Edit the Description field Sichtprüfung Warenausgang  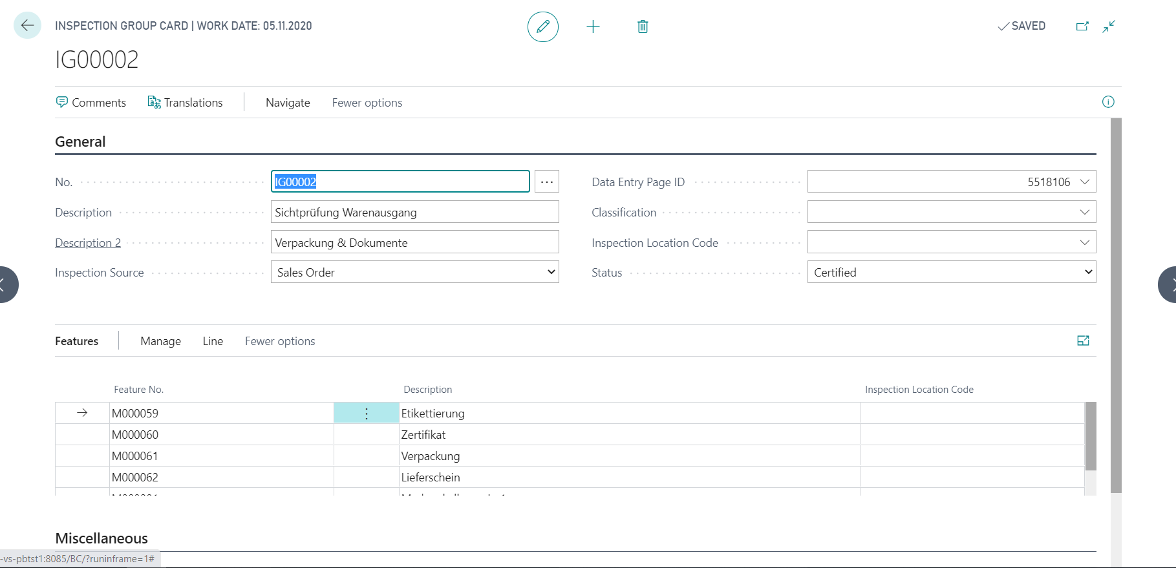pyautogui.click(x=415, y=212)
